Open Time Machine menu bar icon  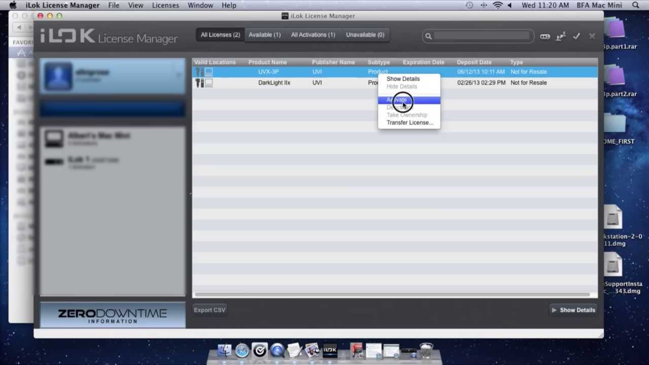[x=470, y=6]
